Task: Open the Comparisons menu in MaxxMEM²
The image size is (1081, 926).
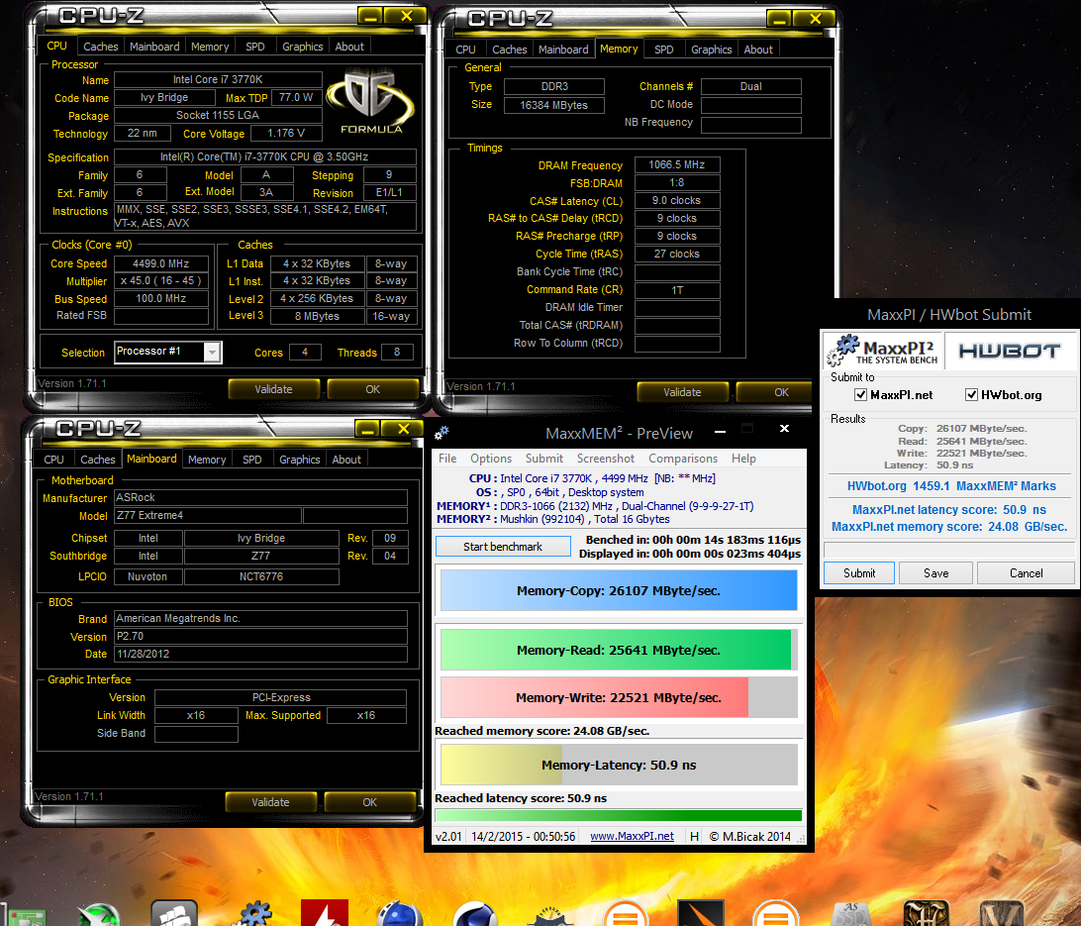Action: click(x=682, y=459)
